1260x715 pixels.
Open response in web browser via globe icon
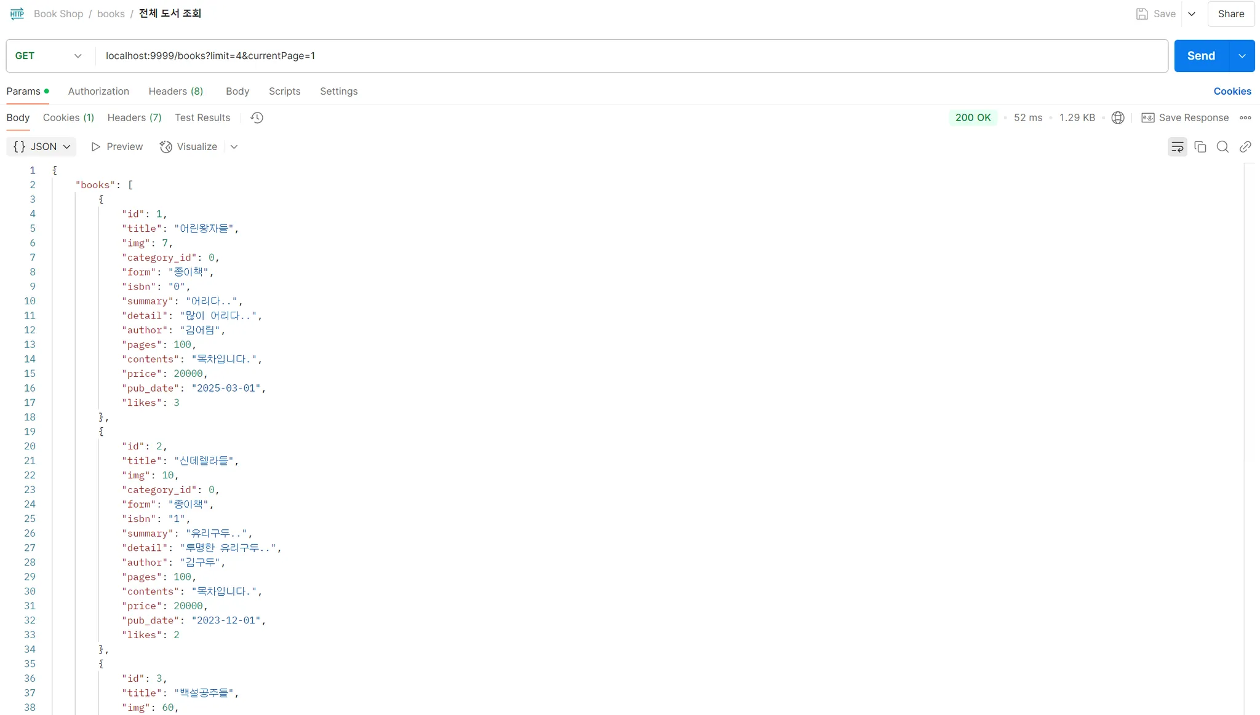(1117, 117)
